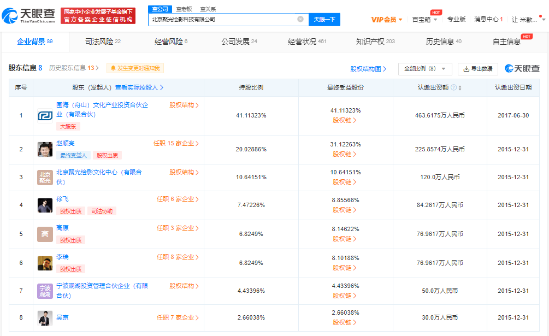Expand the VIP会员 dropdown menu
Screen dimensions: 549x336
point(387,20)
